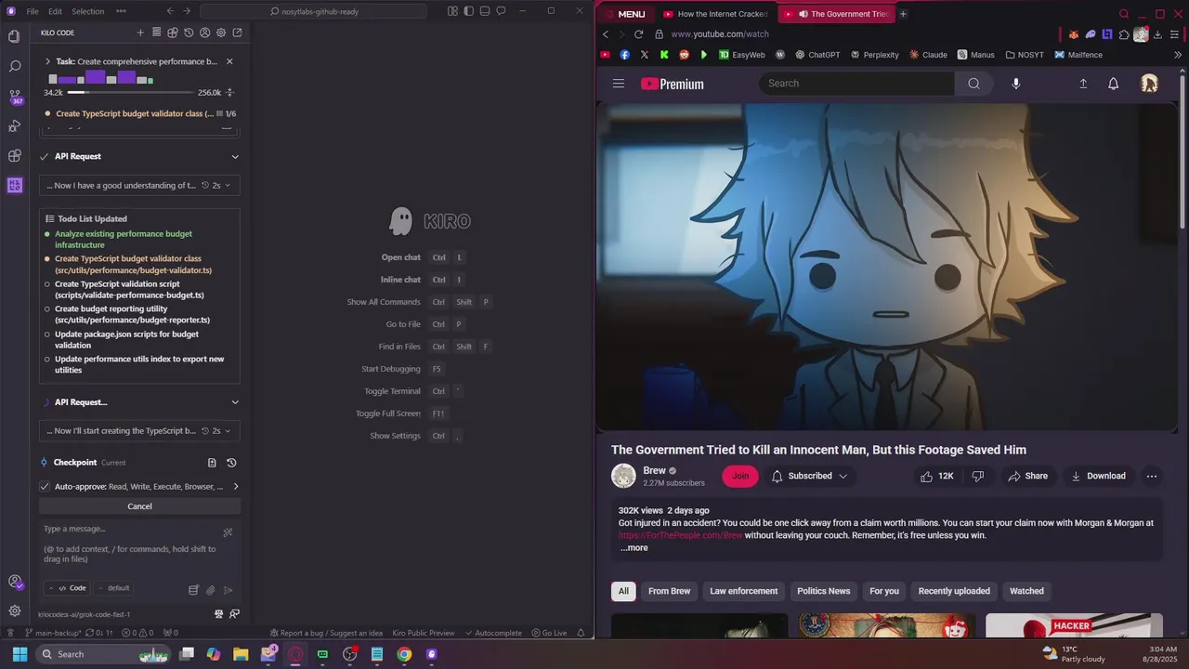Open Kilo Code task history clock icon

189,33
